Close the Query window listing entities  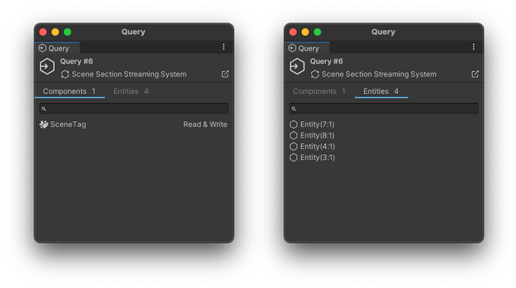point(293,32)
